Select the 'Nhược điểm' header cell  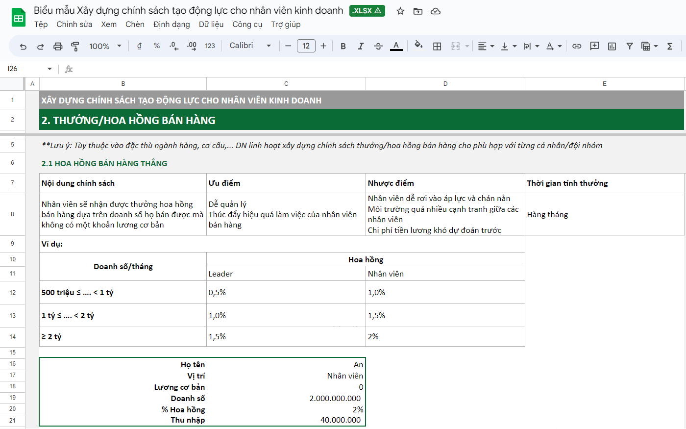click(x=445, y=183)
